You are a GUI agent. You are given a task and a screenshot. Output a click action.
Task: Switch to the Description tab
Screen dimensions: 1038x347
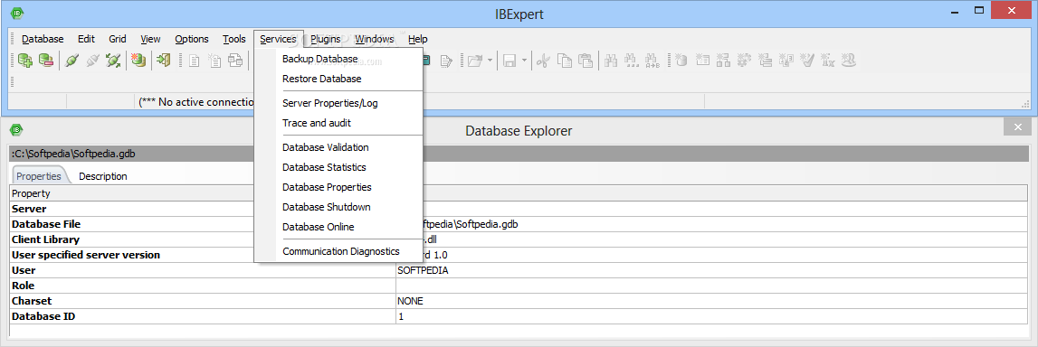[102, 176]
